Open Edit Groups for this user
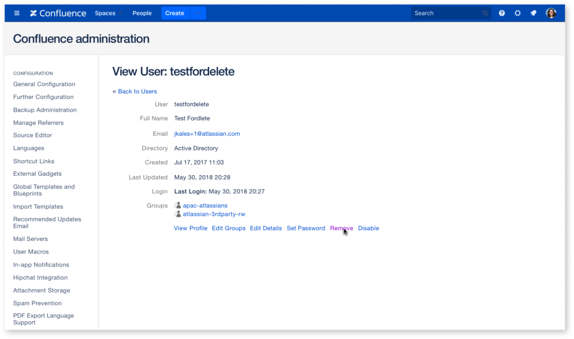This screenshot has height=339, width=574. tap(229, 228)
